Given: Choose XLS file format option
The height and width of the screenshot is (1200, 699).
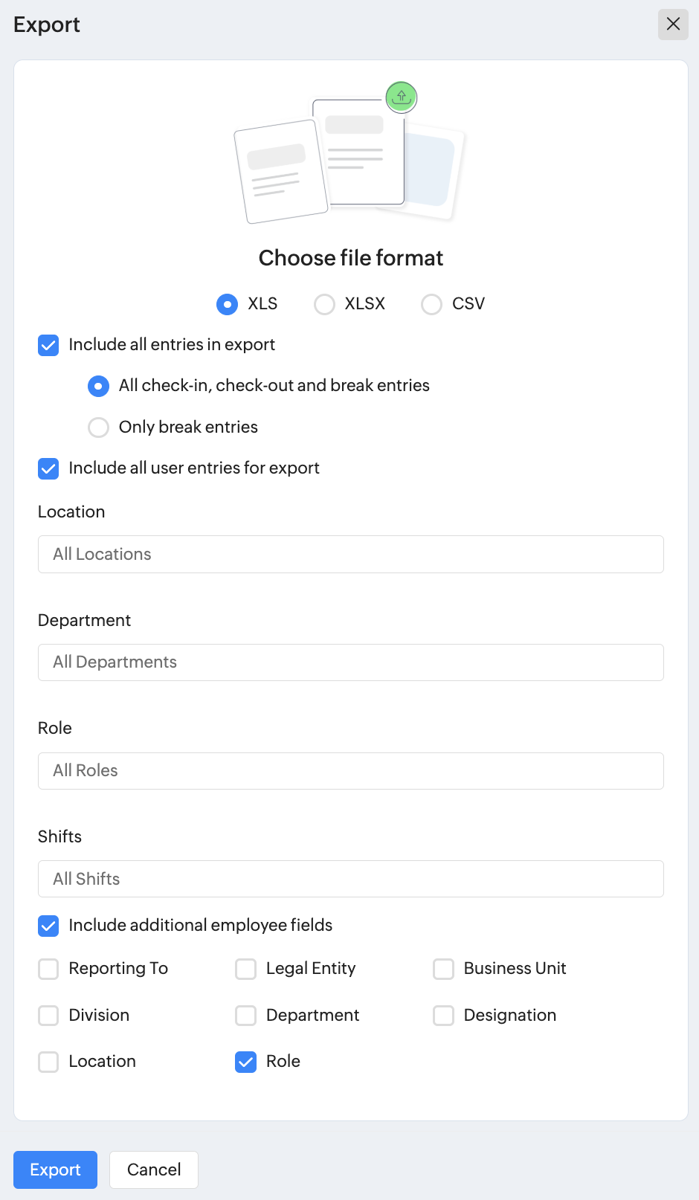Looking at the screenshot, I should [x=227, y=304].
